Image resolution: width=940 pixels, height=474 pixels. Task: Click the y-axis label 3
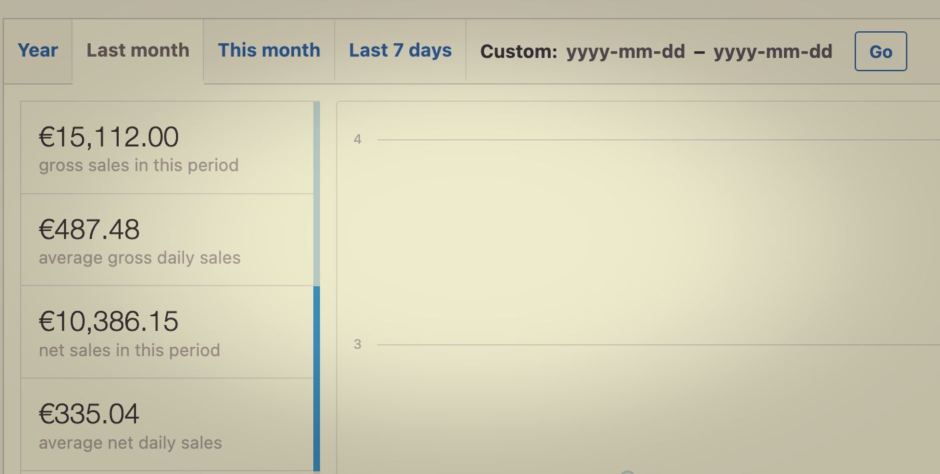357,344
